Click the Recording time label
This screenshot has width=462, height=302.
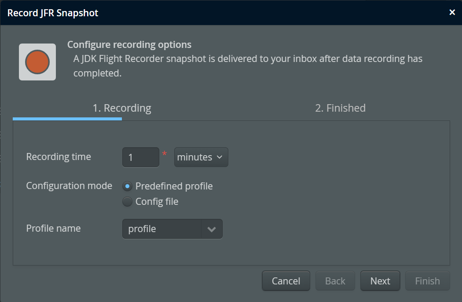pos(59,157)
